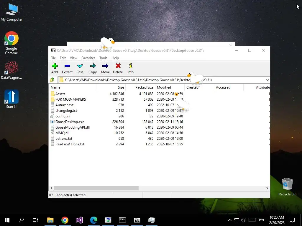Select the Assets folder icon
Screen dimensions: 302x226
point(52,94)
